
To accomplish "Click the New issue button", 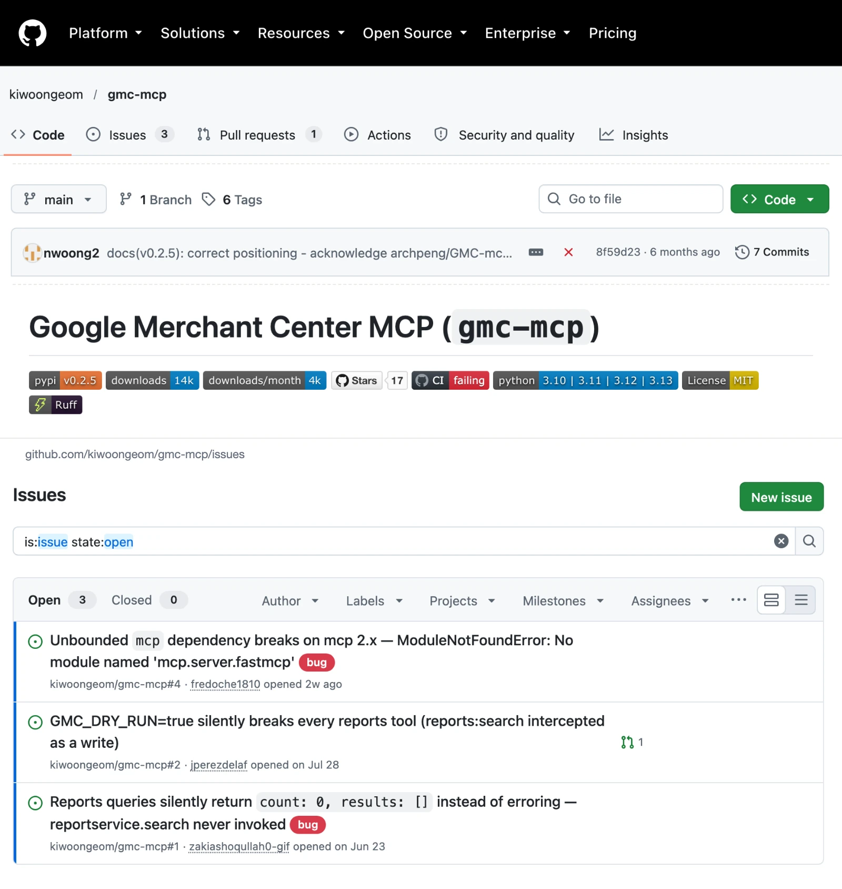I will coord(781,497).
